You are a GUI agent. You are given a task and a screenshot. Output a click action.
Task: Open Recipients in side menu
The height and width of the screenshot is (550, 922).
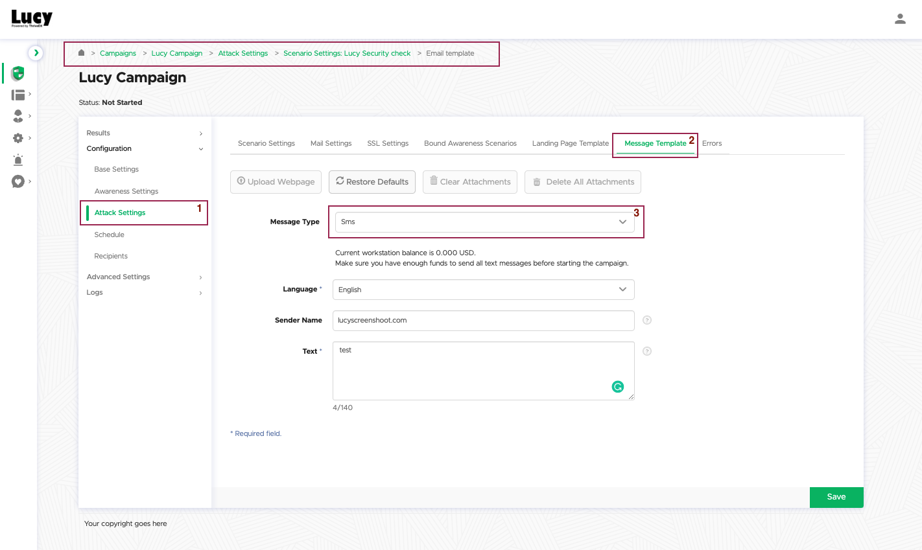111,256
